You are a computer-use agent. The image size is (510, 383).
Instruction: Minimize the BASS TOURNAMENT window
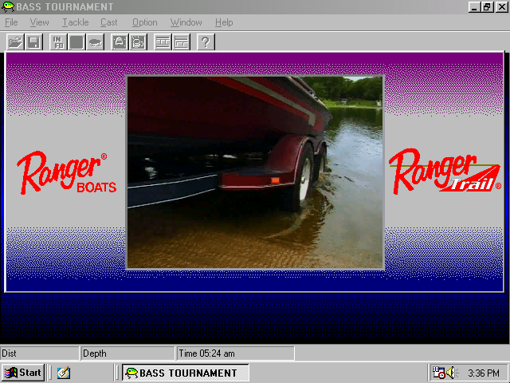[x=474, y=7]
